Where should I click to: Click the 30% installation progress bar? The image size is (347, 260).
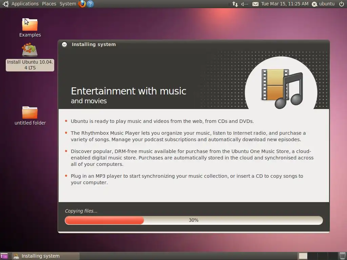coord(193,220)
